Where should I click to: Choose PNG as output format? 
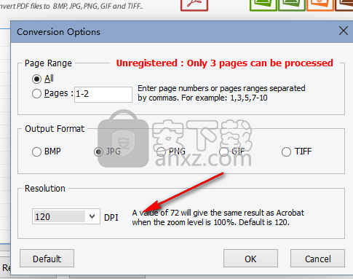(161, 152)
